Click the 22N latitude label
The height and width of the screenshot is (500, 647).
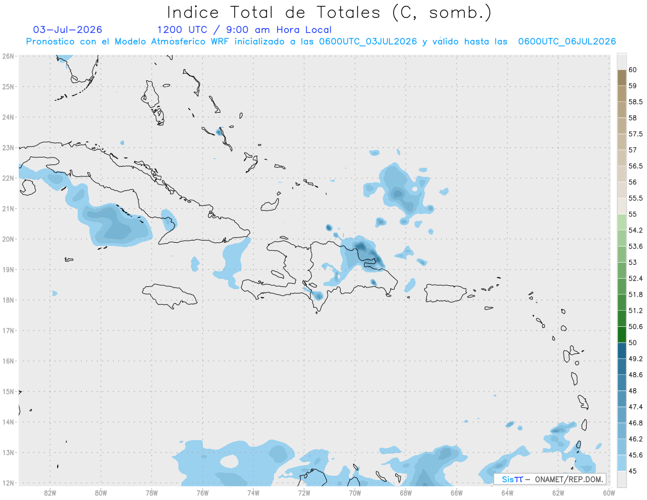(8, 178)
